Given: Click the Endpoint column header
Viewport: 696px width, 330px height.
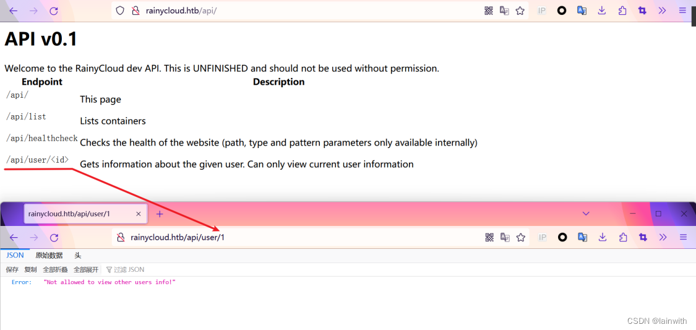Looking at the screenshot, I should pos(41,82).
